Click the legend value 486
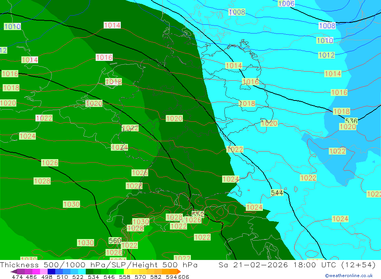 tap(31, 277)
